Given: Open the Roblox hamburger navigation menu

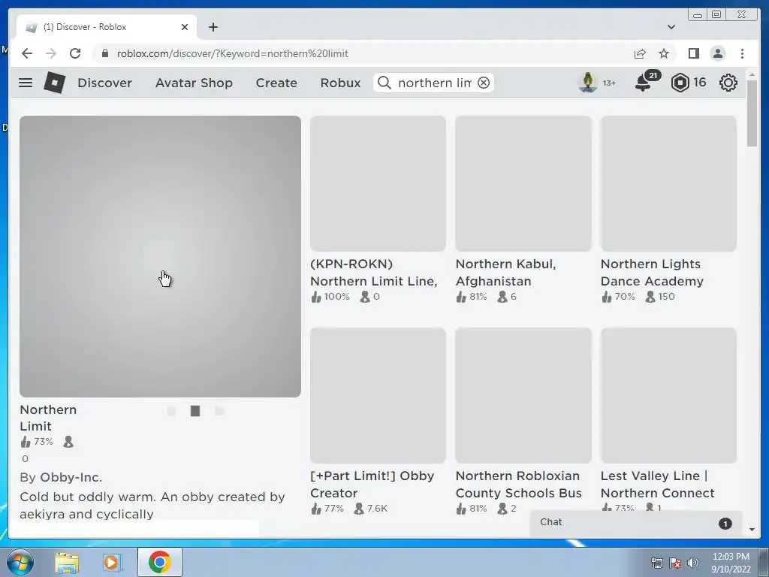Looking at the screenshot, I should pyautogui.click(x=26, y=83).
